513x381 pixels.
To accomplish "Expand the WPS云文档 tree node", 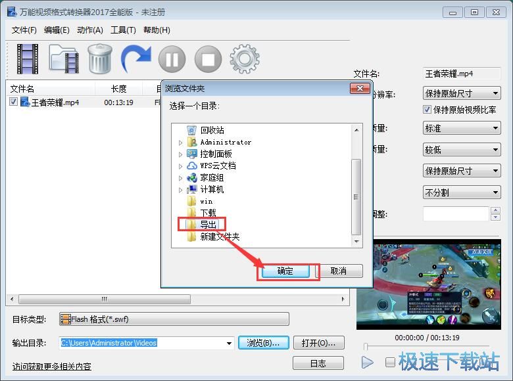I will pos(180,166).
